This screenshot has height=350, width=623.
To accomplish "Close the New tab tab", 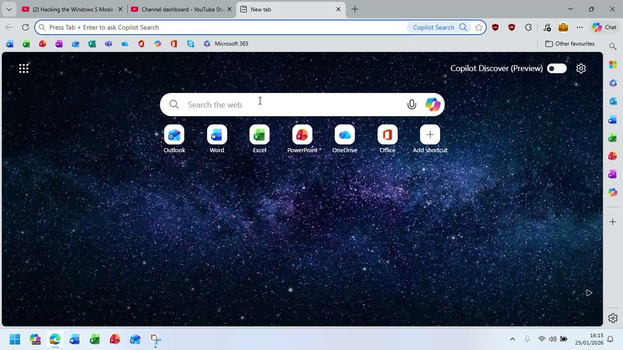I will [x=338, y=9].
